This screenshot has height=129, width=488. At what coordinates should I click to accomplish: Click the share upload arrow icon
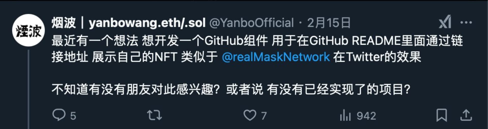pyautogui.click(x=466, y=115)
